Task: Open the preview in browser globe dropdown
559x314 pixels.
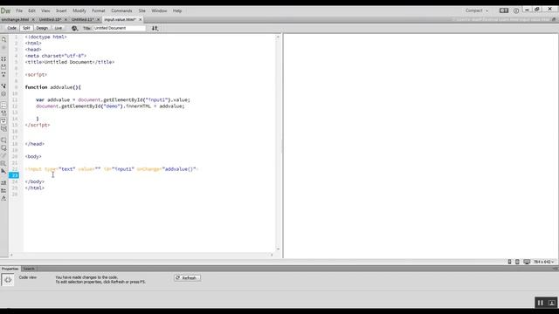Action: [x=74, y=28]
